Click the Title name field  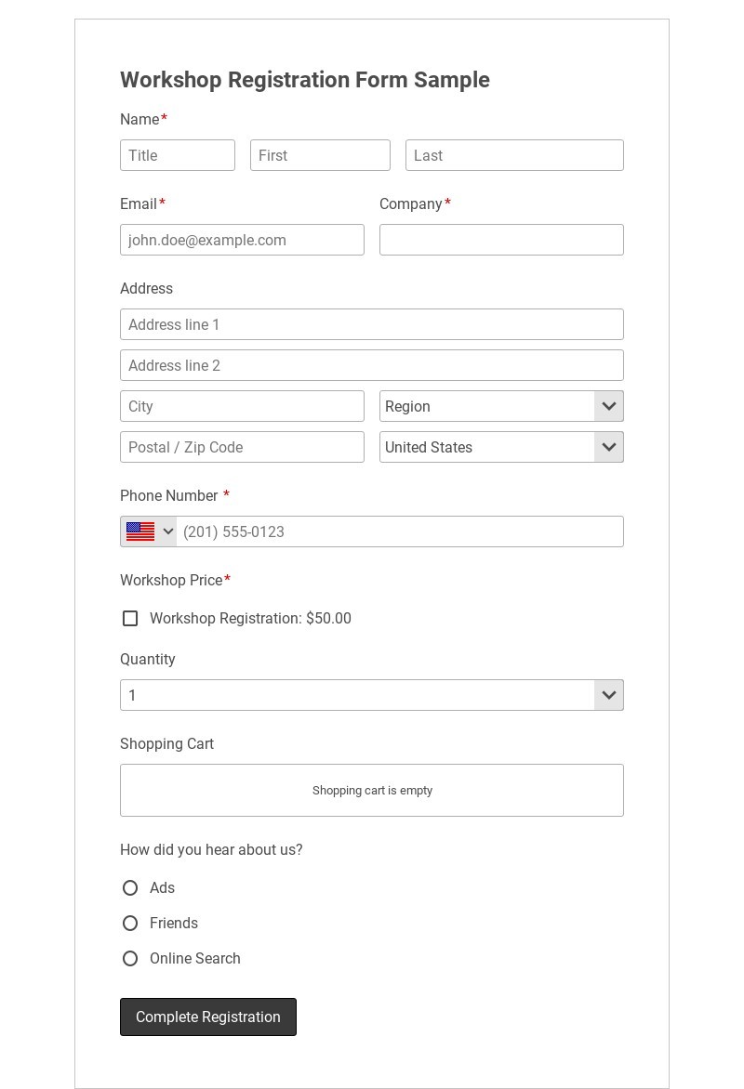[x=177, y=155]
